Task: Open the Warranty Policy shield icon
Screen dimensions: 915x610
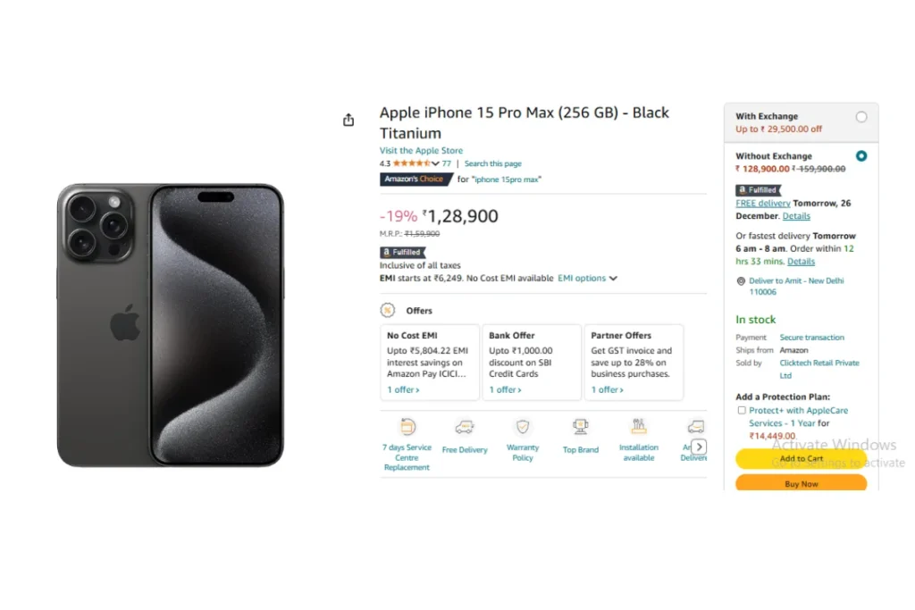Action: coord(523,428)
